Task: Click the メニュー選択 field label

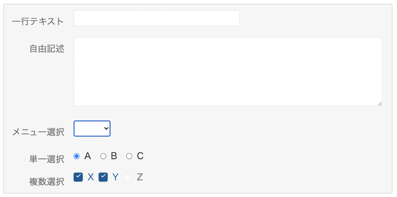Action: [x=38, y=132]
